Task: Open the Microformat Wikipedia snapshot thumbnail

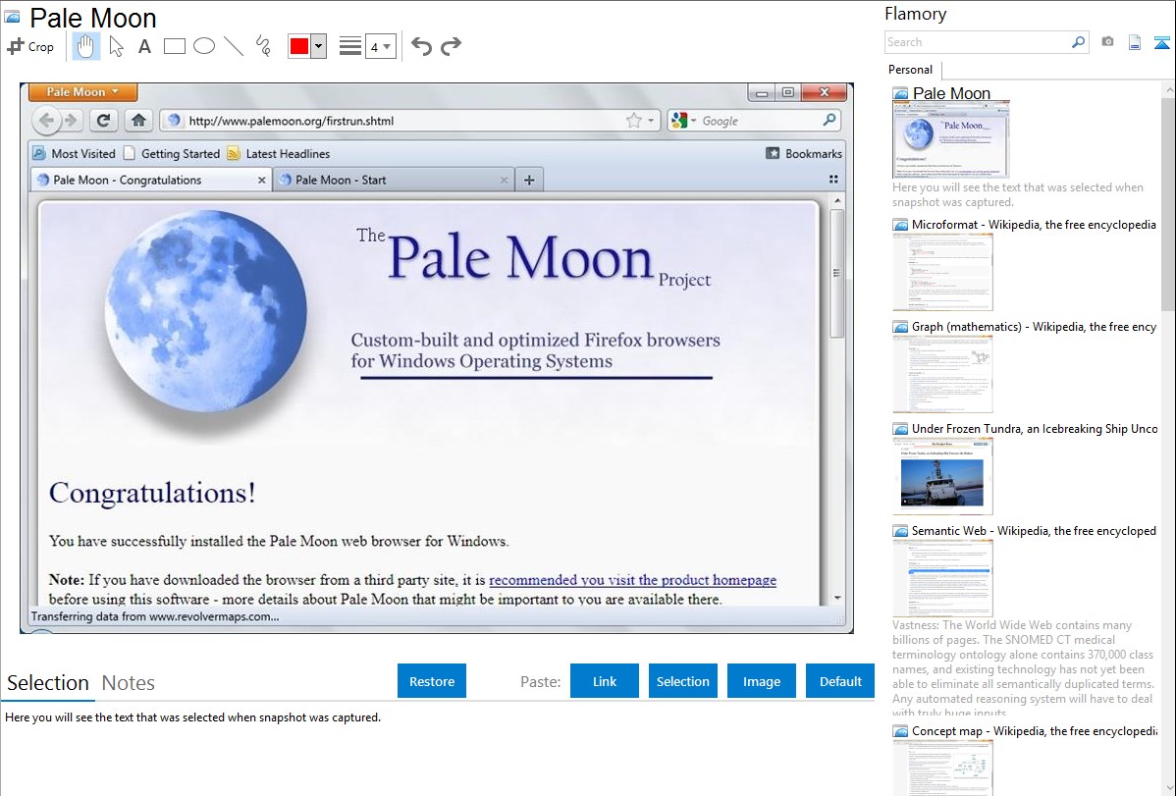Action: (942, 272)
